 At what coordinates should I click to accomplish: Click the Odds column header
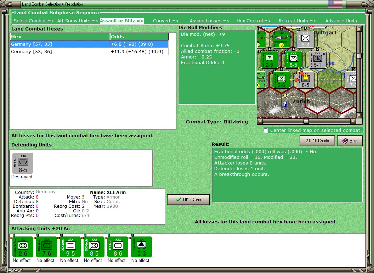tap(139, 37)
